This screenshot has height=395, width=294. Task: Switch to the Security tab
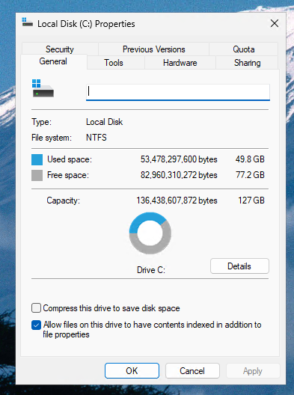point(60,49)
